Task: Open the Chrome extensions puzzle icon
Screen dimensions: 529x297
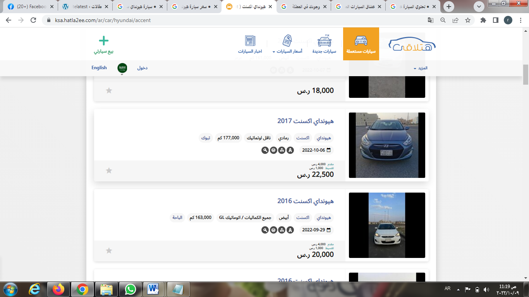Action: pos(483,20)
